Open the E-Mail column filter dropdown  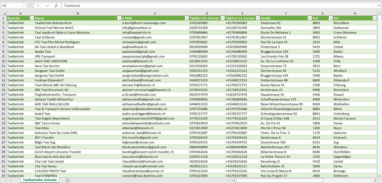(x=187, y=18)
